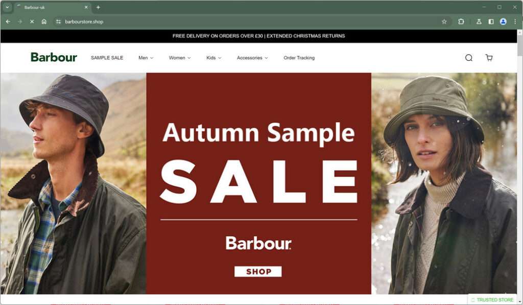Expand the Kids dropdown menu

click(x=214, y=58)
